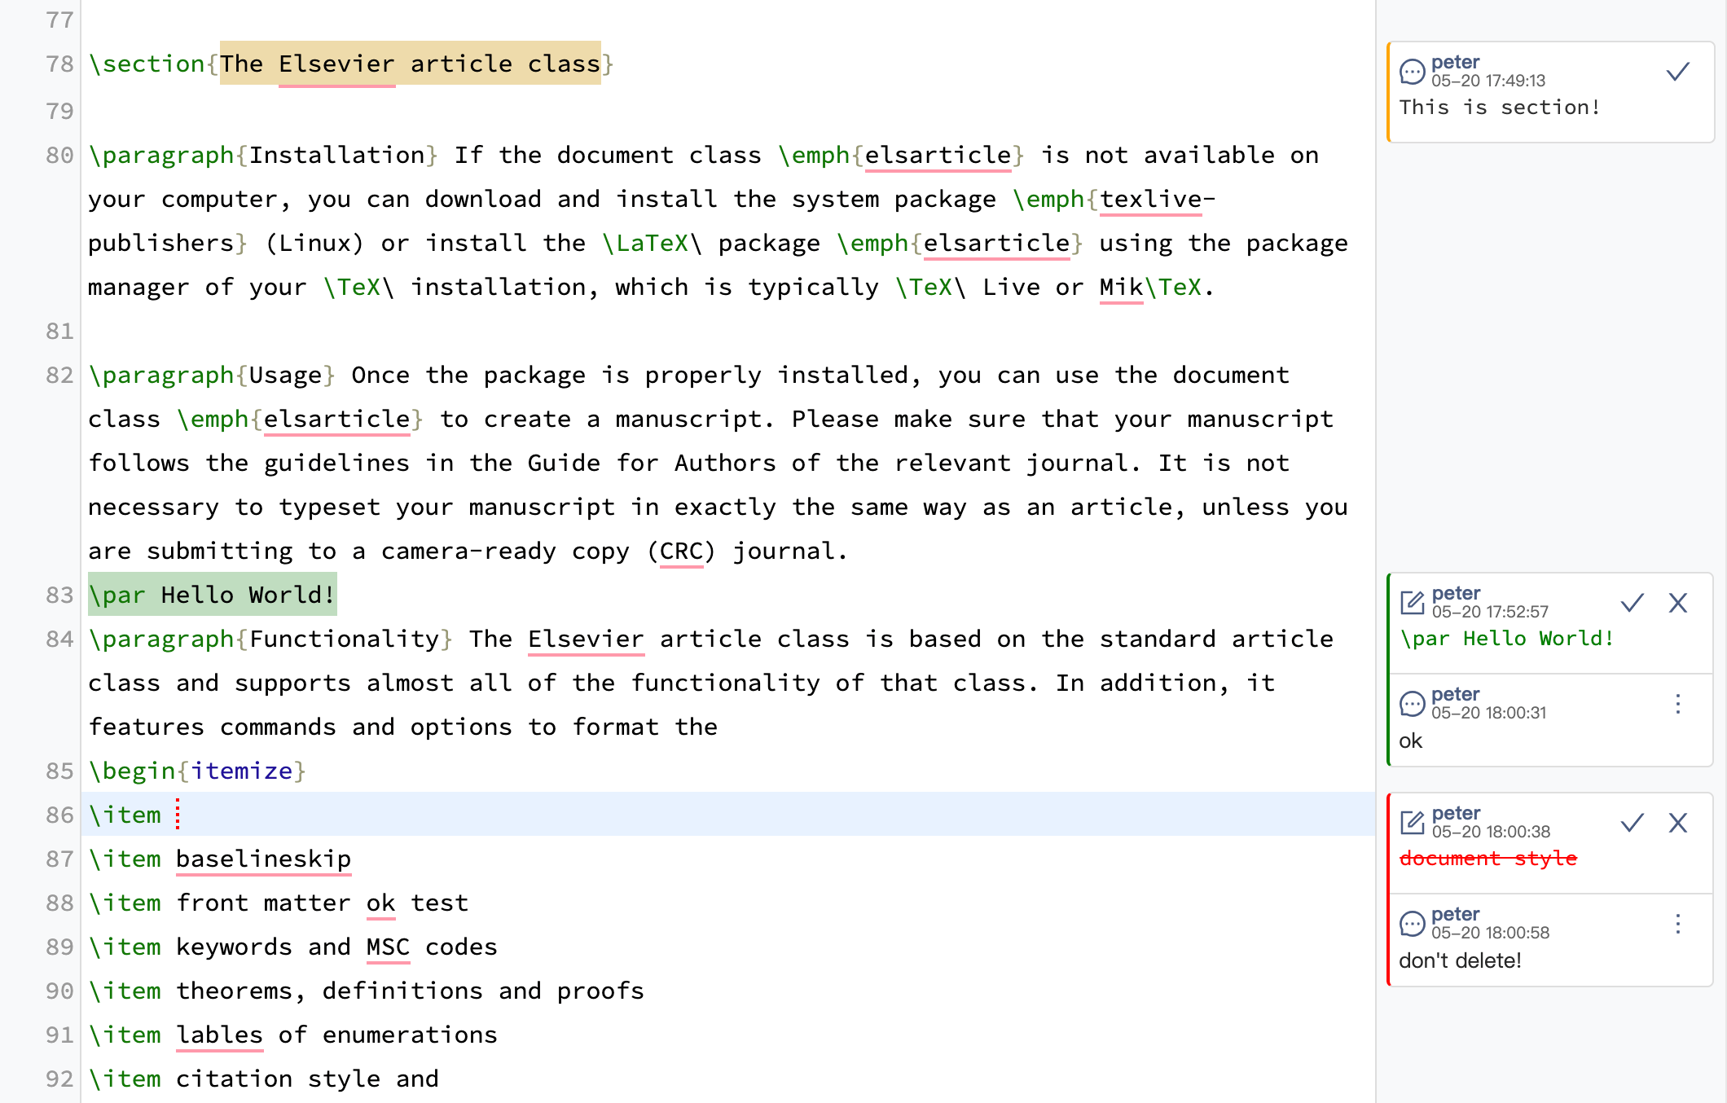The image size is (1727, 1103).
Task: Accept the 'Hello World!' insertion change
Action: coord(1632,603)
